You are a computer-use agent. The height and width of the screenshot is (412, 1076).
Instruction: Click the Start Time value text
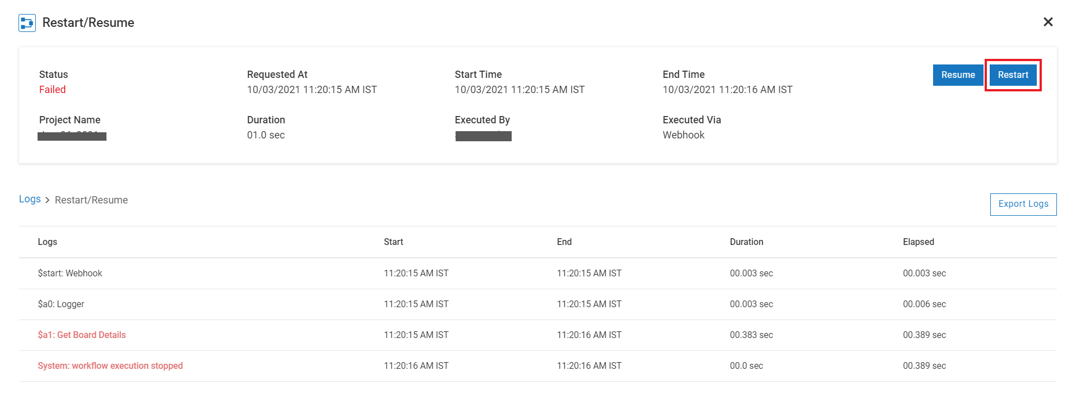pos(520,90)
